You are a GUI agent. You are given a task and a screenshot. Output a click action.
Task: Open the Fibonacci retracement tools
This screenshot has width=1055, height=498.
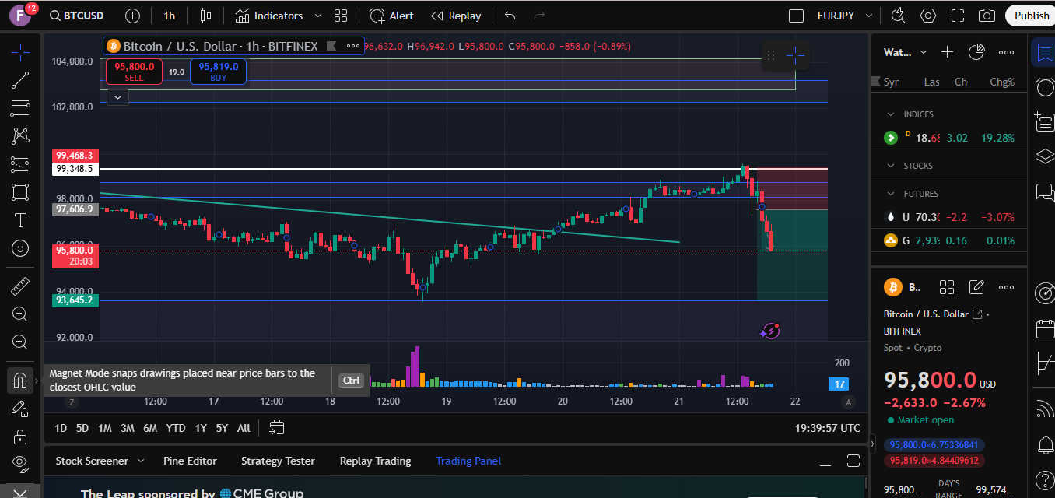pyautogui.click(x=20, y=107)
